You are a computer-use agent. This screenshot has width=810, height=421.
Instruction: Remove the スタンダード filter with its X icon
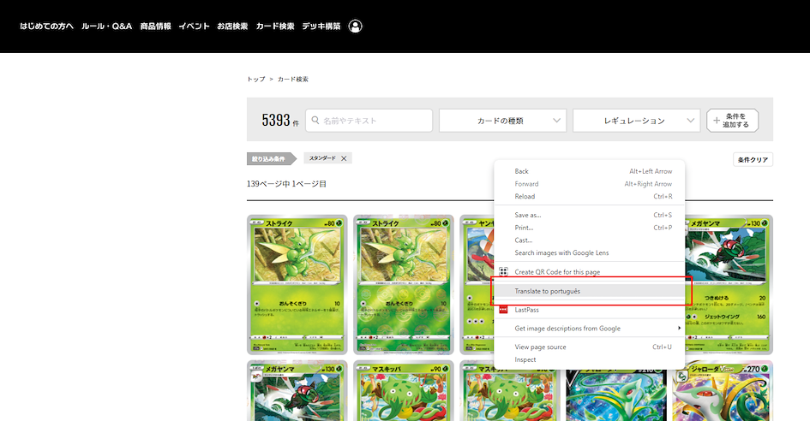344,158
